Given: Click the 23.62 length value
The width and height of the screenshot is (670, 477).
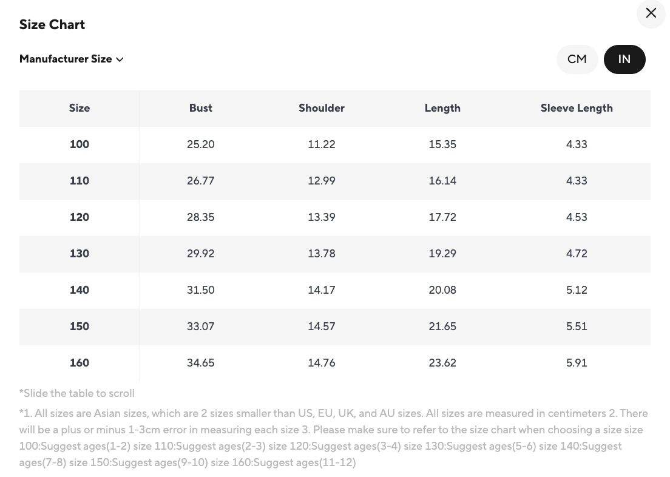Looking at the screenshot, I should (442, 363).
